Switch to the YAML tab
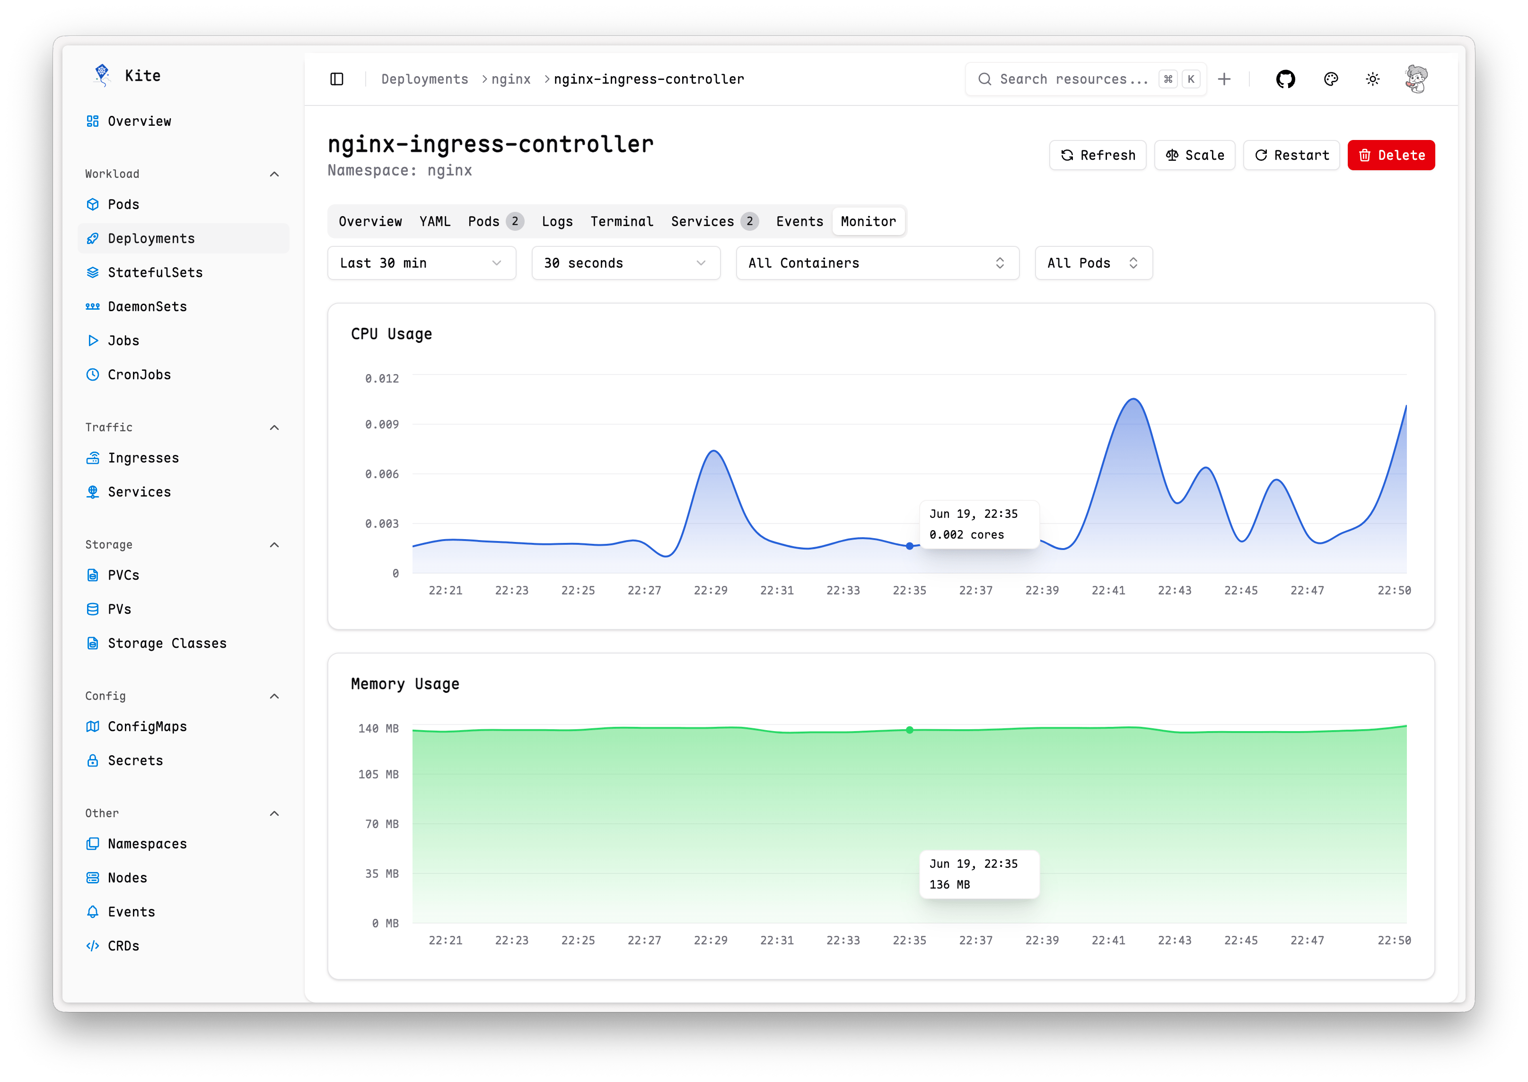This screenshot has height=1082, width=1528. click(x=435, y=220)
